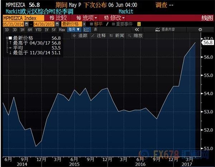Select the 1Y range tab

tap(47, 30)
